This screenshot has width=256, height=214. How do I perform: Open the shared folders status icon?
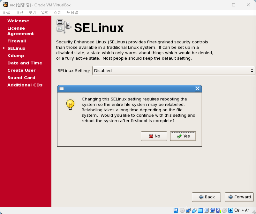coord(200,210)
